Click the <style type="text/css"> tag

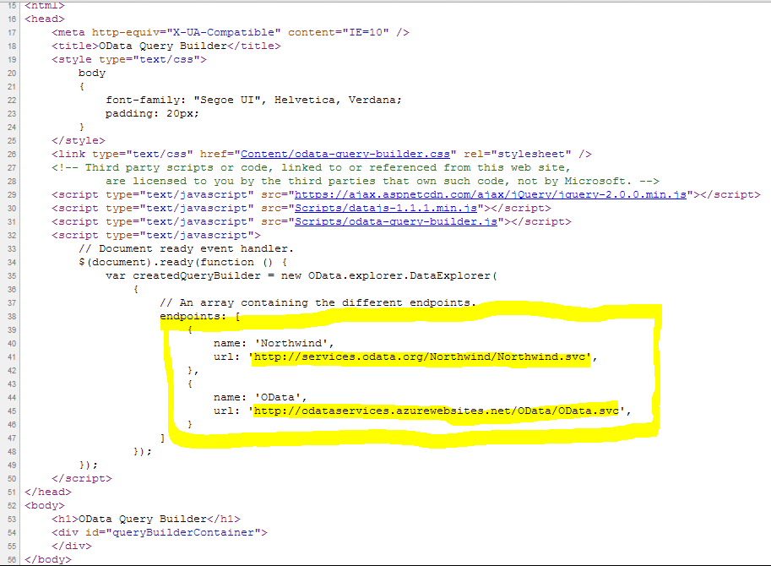tap(129, 59)
